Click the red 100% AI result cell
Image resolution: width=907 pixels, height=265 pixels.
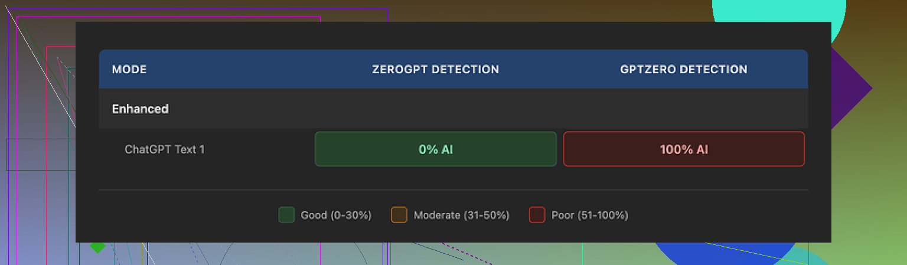pos(684,149)
